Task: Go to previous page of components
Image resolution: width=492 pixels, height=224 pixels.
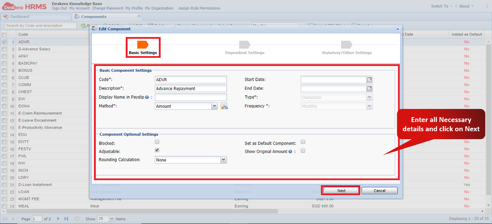Action: pyautogui.click(x=13, y=219)
